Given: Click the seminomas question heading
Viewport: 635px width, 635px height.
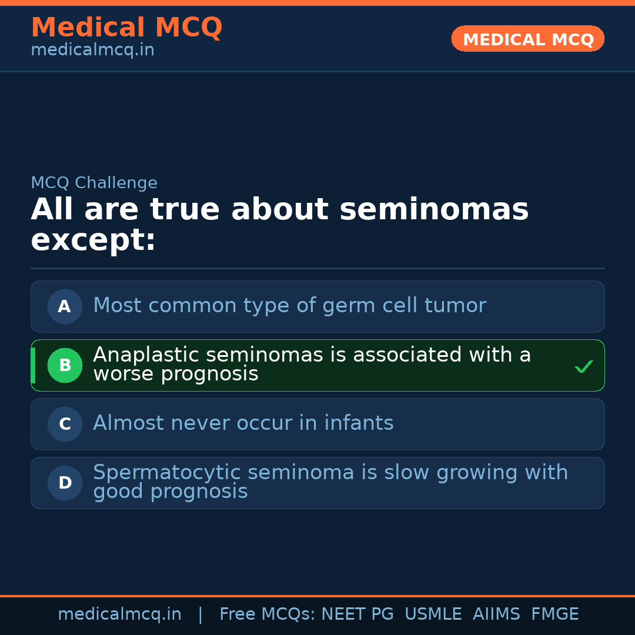Looking at the screenshot, I should [x=279, y=225].
